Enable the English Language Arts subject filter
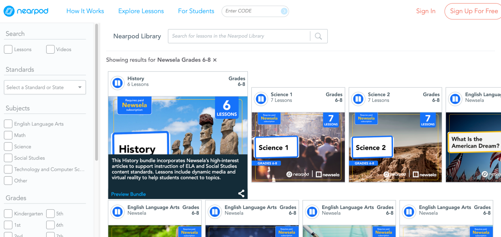This screenshot has height=237, width=501. coord(8,124)
